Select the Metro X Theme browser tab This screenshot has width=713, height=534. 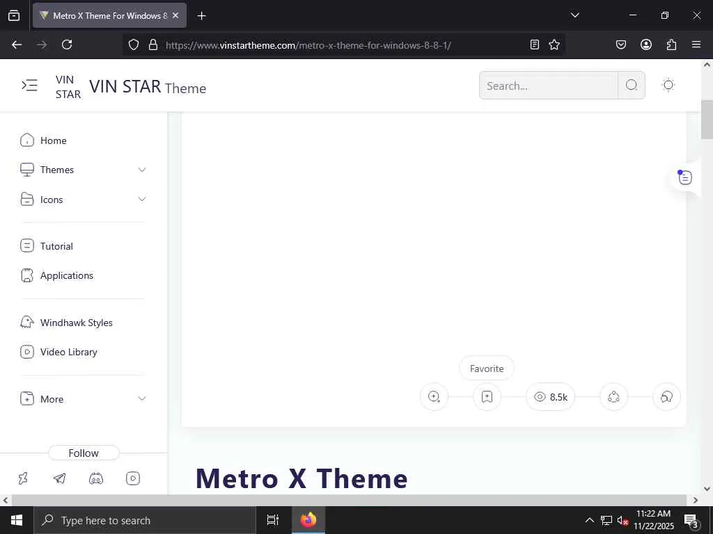click(109, 15)
